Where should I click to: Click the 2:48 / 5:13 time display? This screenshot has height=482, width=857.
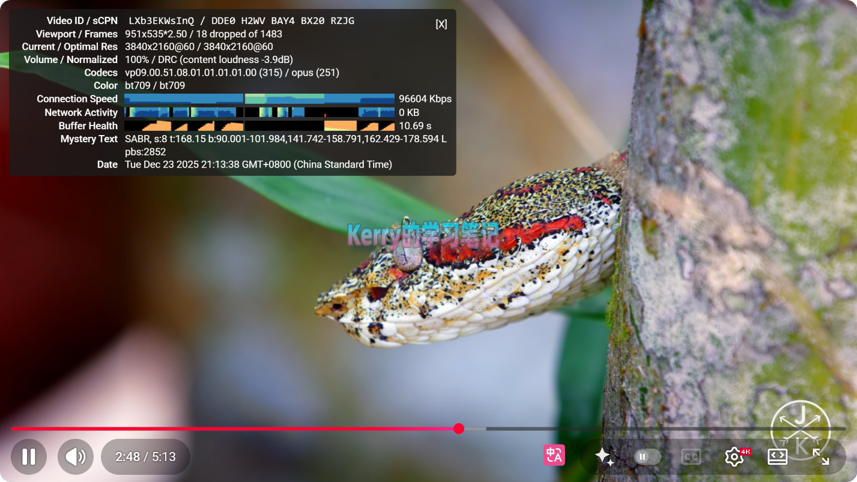pyautogui.click(x=145, y=457)
